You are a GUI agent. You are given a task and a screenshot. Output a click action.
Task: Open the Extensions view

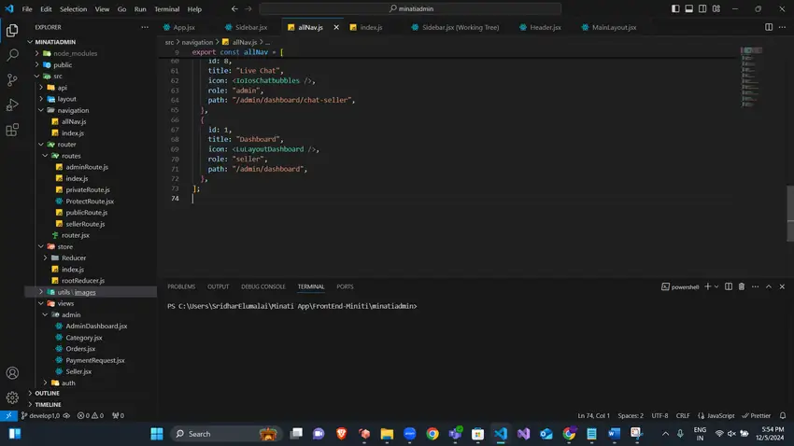pos(12,130)
